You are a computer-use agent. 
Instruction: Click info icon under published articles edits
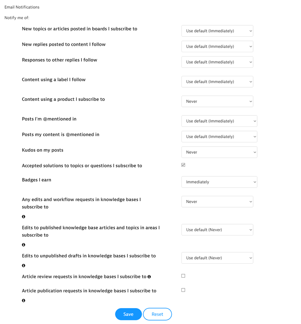pyautogui.click(x=24, y=245)
